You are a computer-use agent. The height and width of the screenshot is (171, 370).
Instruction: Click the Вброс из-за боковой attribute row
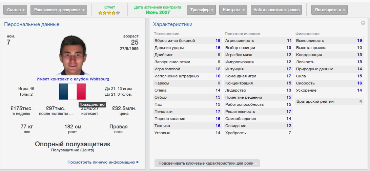[187, 41]
